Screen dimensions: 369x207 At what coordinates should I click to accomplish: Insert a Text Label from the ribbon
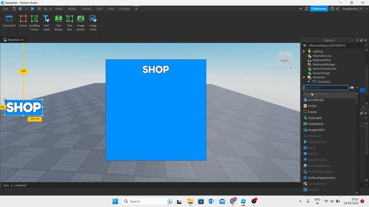(x=46, y=23)
